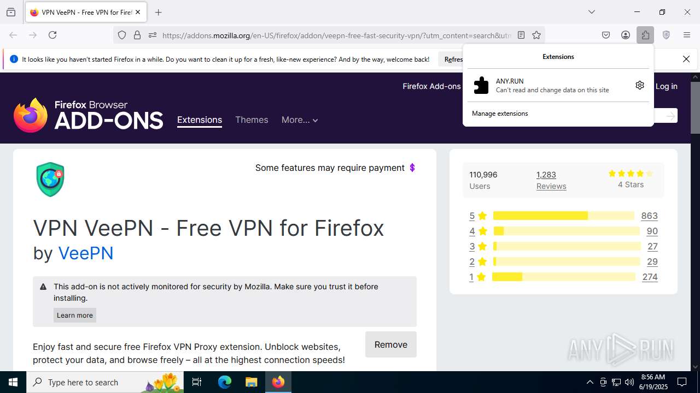
Task: Click the VeePN add-on shield logo
Action: click(50, 180)
